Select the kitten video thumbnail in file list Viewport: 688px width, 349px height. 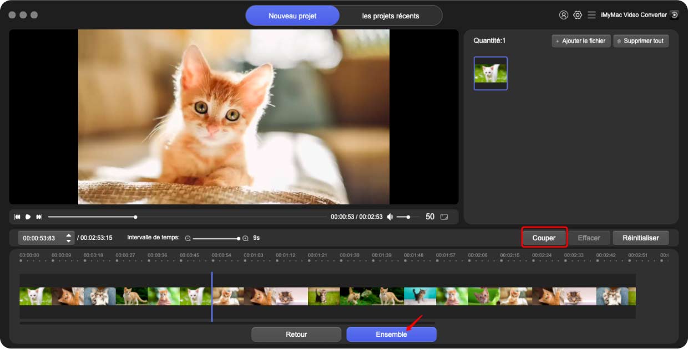[490, 73]
